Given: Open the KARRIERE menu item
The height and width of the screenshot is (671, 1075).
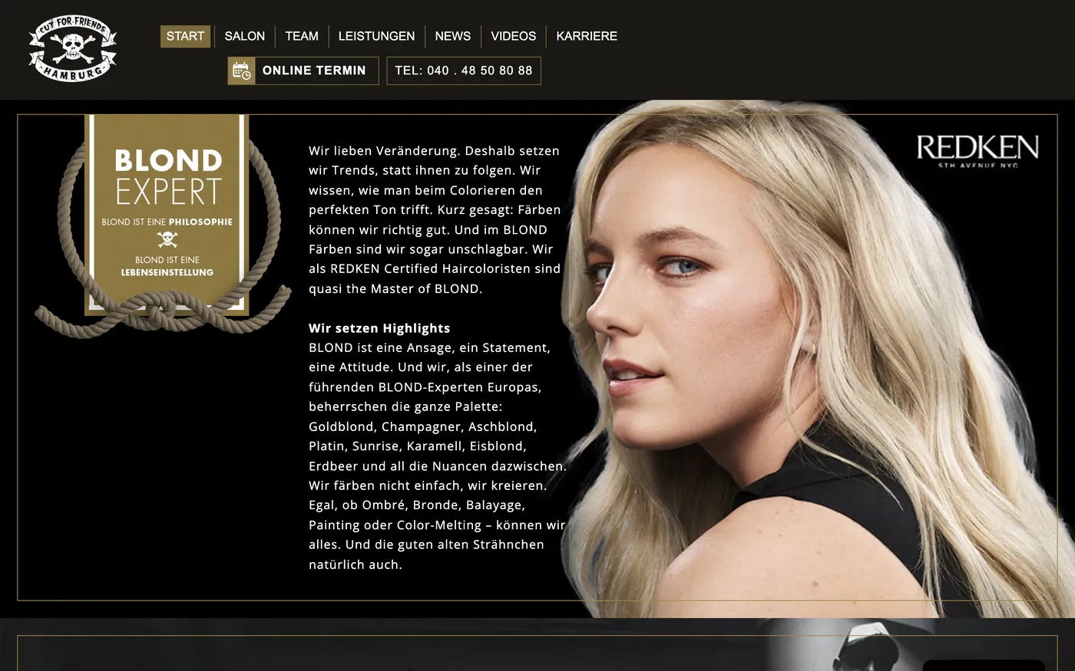Looking at the screenshot, I should click(x=587, y=36).
